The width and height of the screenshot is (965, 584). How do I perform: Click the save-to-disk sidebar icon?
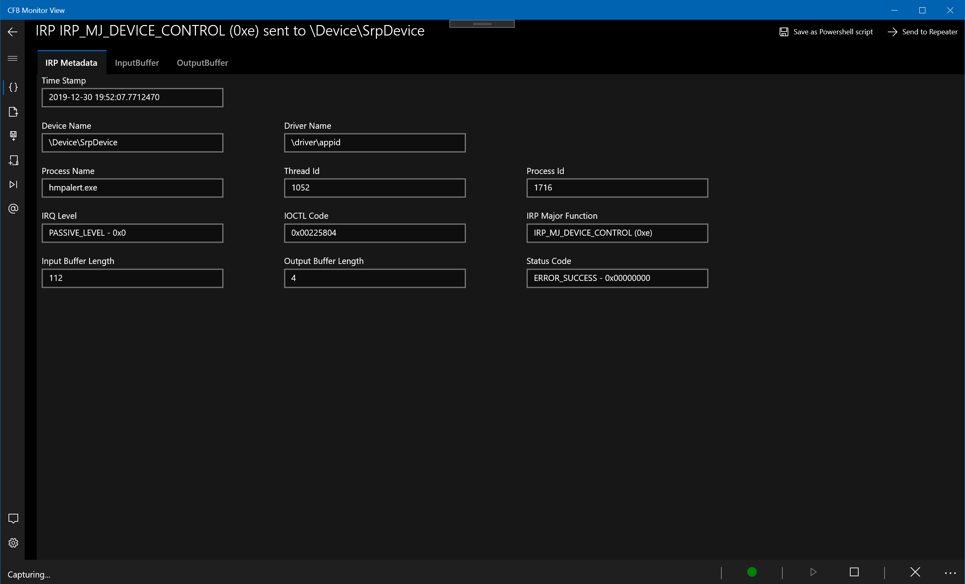[x=13, y=136]
